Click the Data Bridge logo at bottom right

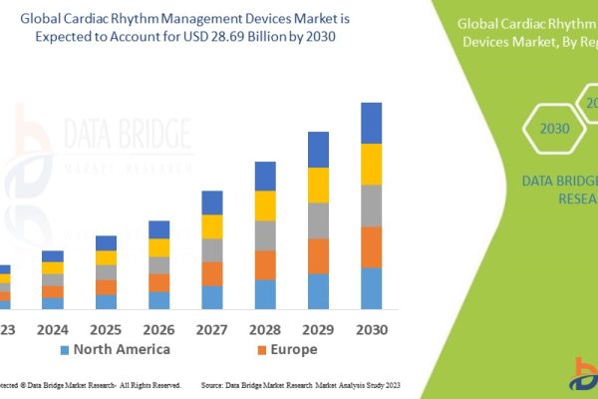click(583, 375)
